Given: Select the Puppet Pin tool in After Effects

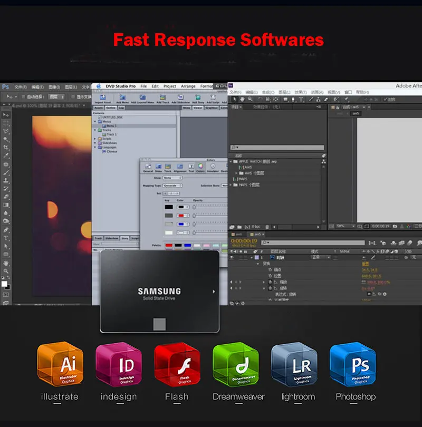Looking at the screenshot, I should [346, 100].
